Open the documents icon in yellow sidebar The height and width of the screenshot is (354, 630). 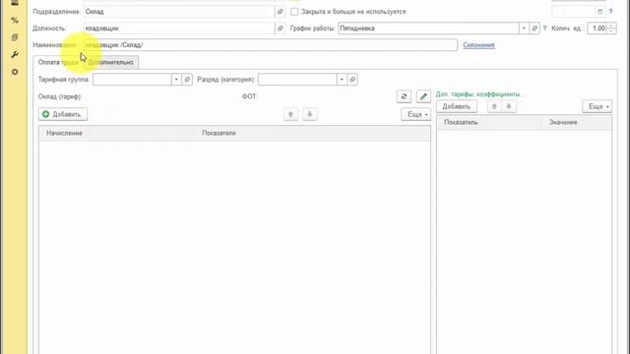(x=15, y=37)
